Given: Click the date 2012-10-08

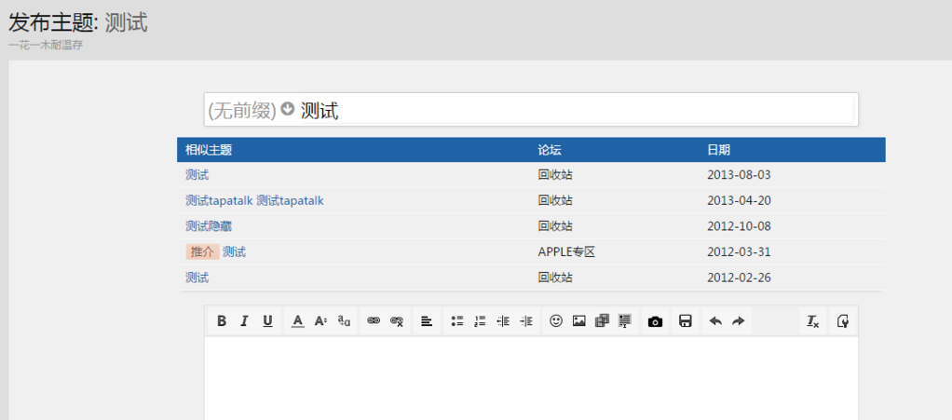Looking at the screenshot, I should coord(739,226).
